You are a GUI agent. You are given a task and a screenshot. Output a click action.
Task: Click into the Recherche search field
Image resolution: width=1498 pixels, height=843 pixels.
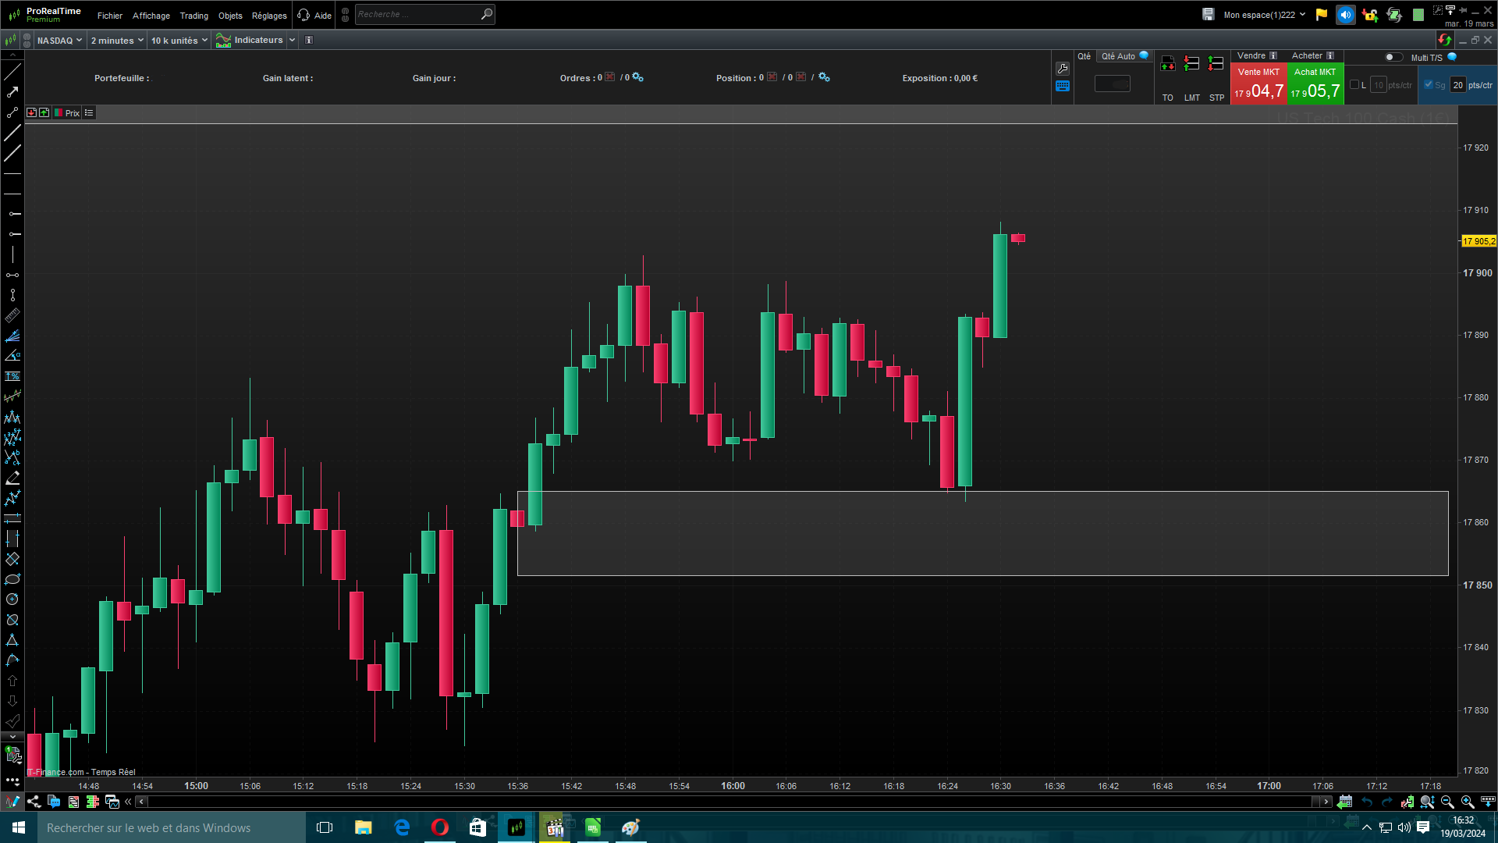point(417,15)
